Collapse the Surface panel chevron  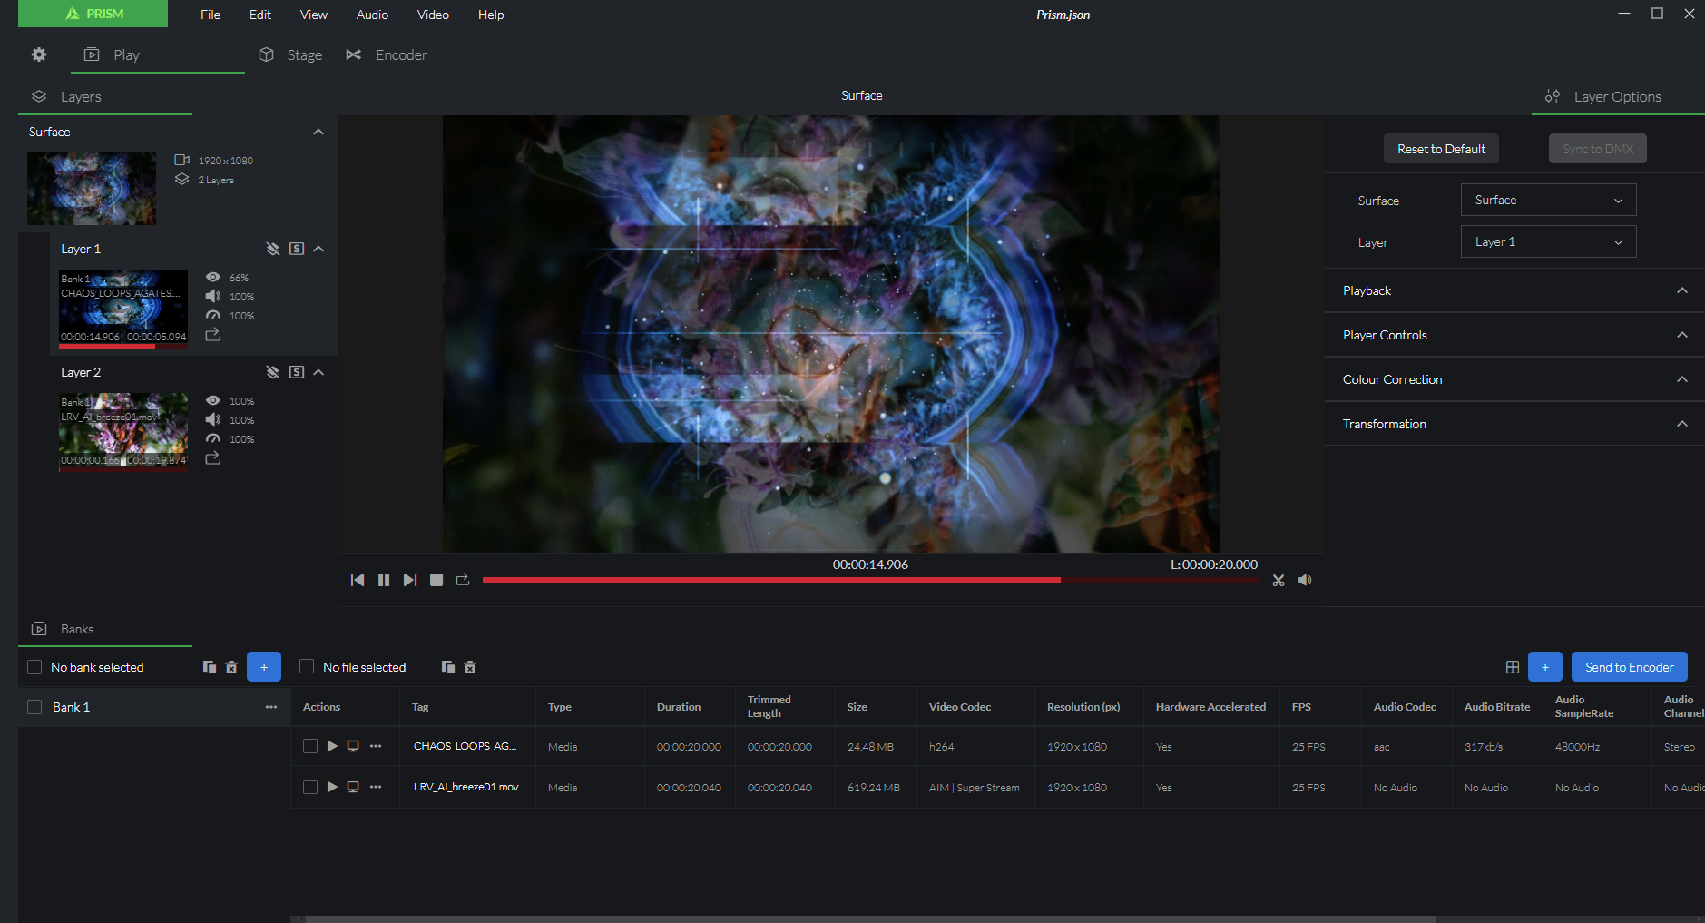pyautogui.click(x=318, y=132)
